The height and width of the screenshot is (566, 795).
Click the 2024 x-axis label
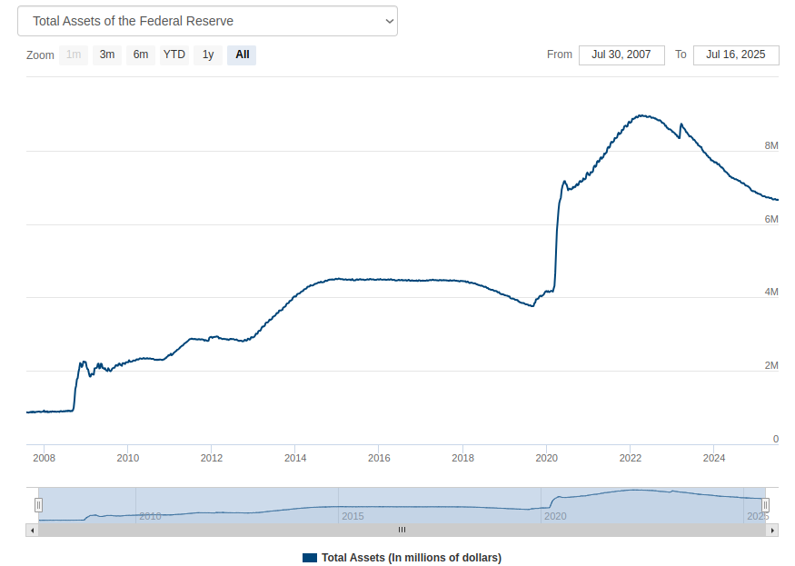[x=714, y=458]
